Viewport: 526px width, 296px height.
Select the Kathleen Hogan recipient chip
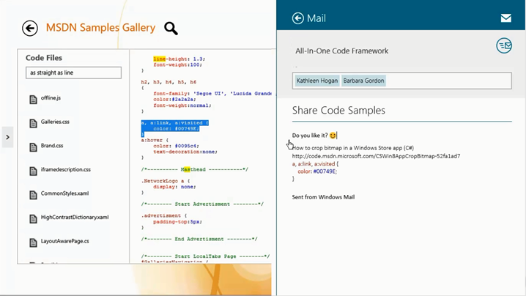[x=317, y=81]
